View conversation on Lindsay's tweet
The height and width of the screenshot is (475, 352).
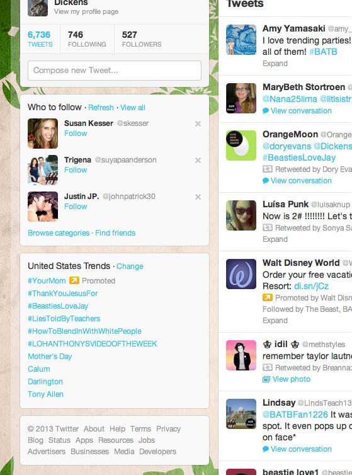301,449
